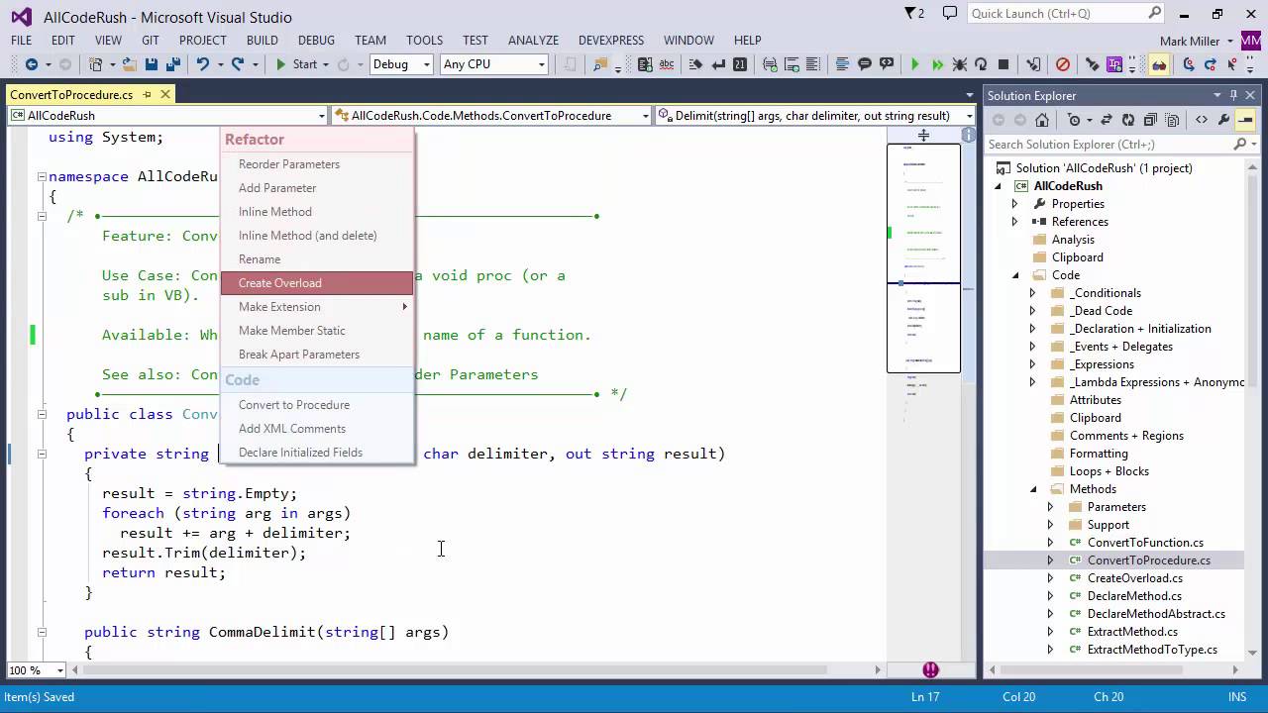Open Solution Explorer window options arrow
This screenshot has height=713, width=1268.
[x=1217, y=95]
